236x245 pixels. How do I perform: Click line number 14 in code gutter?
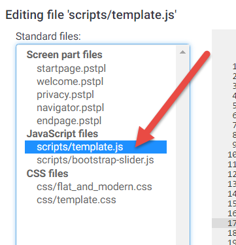point(231,194)
